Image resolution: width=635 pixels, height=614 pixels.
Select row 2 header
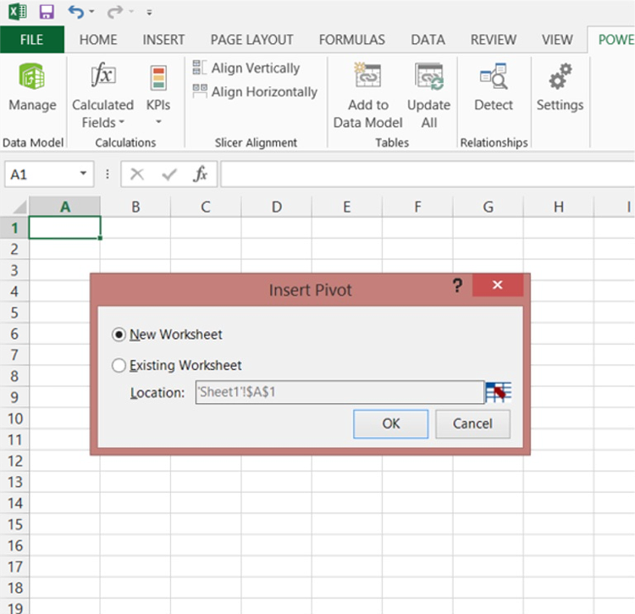tap(14, 249)
